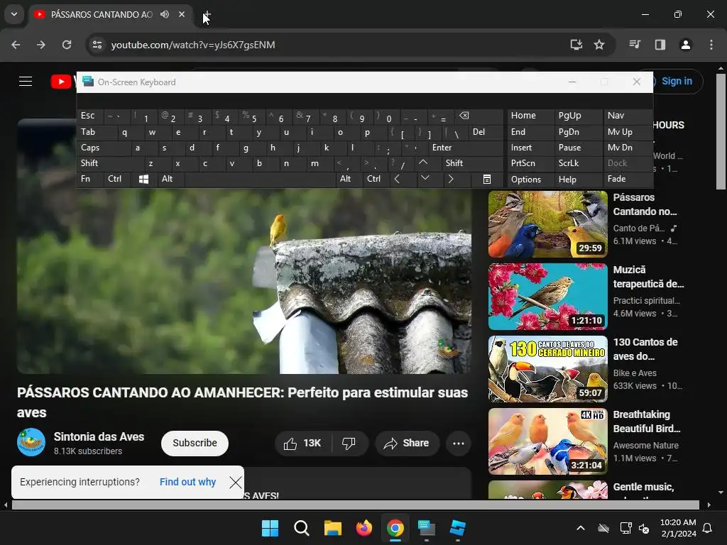
Task: Open Pássaros Cantando 29:59 video thumbnail
Action: click(x=548, y=224)
